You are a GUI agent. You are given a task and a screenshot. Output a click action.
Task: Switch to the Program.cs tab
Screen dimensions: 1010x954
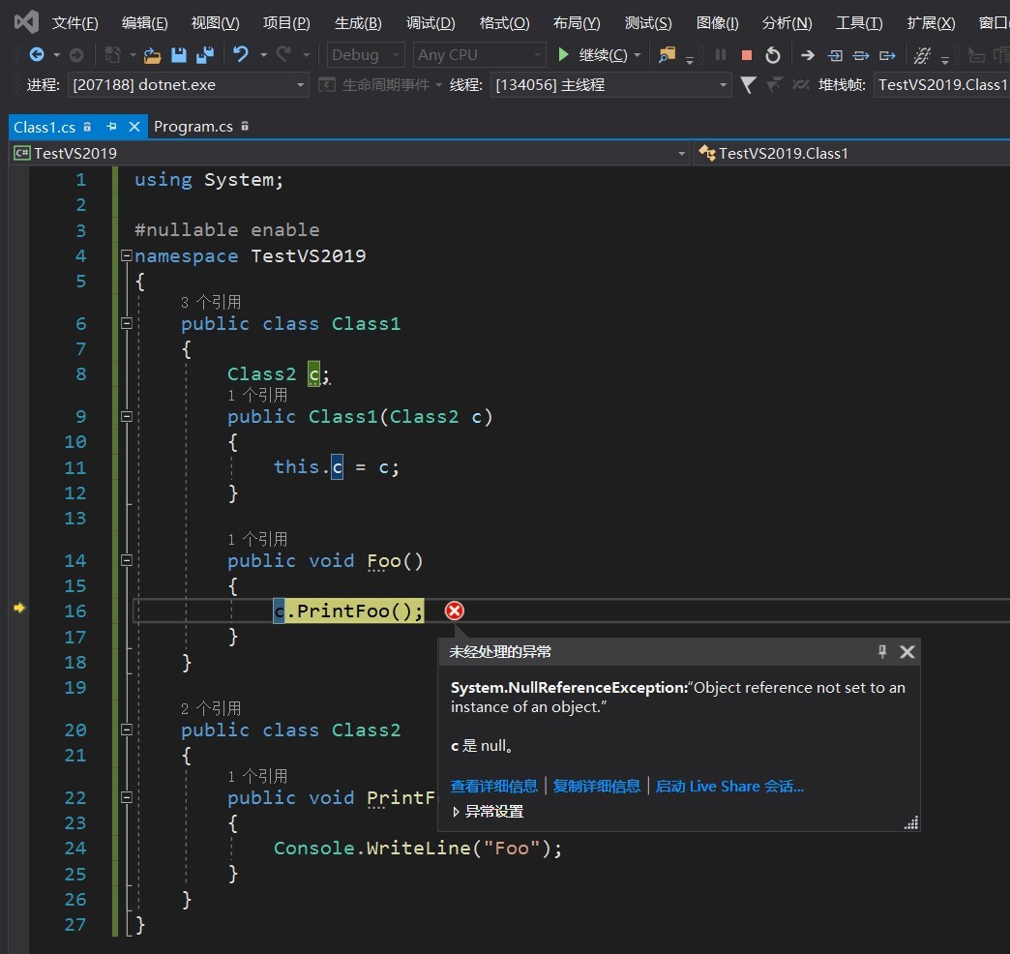(193, 127)
